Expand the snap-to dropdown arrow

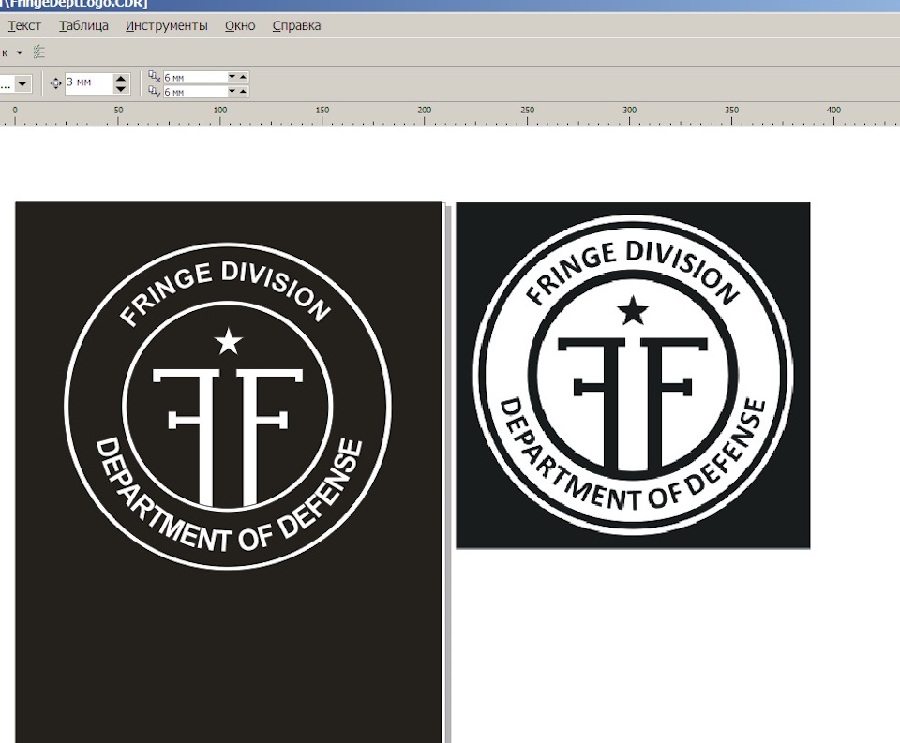(19, 52)
